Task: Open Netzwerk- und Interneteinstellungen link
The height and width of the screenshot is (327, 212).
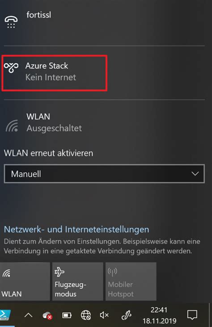Action: [76, 229]
